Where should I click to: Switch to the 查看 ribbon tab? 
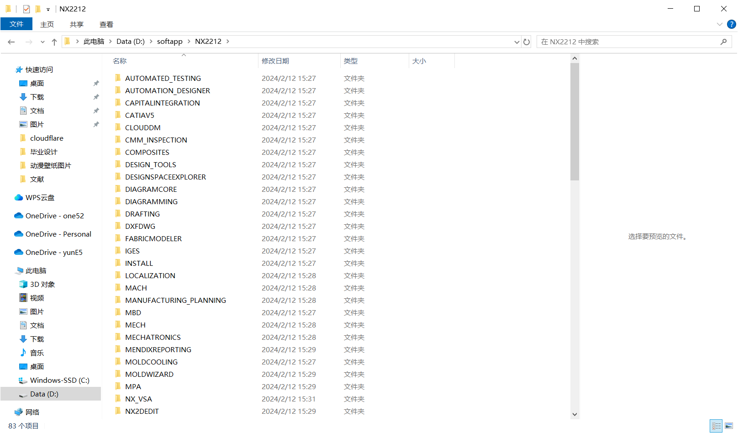106,25
